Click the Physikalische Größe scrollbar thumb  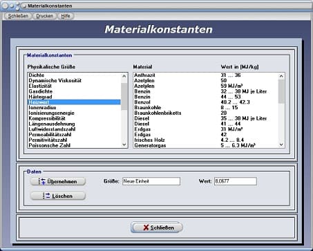(124, 96)
